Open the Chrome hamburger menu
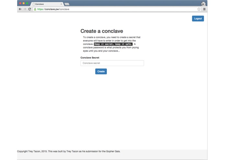 coord(204,9)
